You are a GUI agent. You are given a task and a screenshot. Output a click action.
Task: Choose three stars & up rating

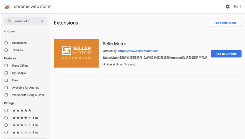click(x=6, y=125)
